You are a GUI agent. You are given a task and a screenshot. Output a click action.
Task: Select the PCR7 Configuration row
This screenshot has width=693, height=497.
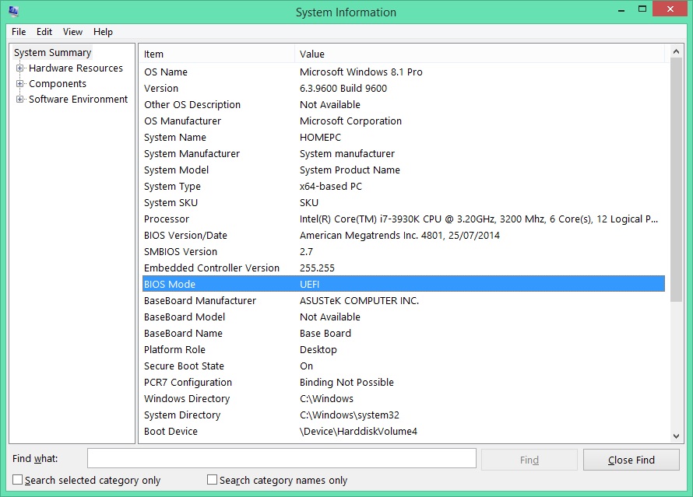[x=403, y=382]
